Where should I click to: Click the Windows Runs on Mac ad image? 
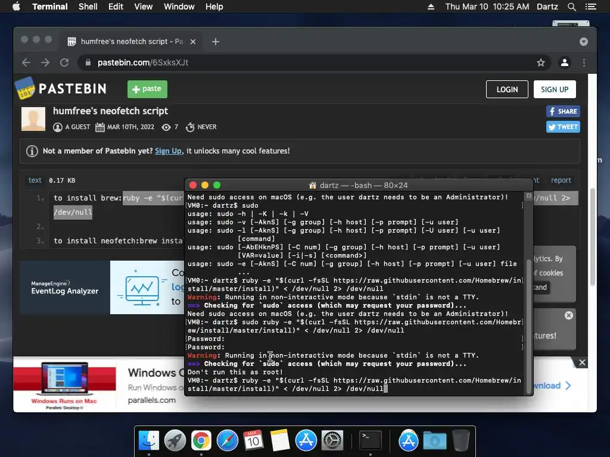pyautogui.click(x=64, y=384)
